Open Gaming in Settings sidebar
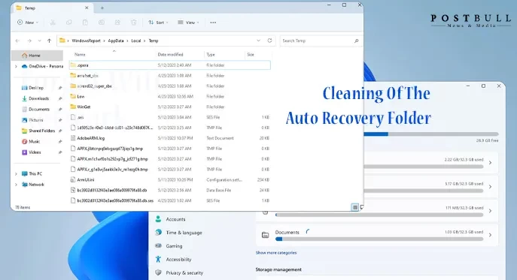The width and height of the screenshot is (517, 280). (174, 246)
